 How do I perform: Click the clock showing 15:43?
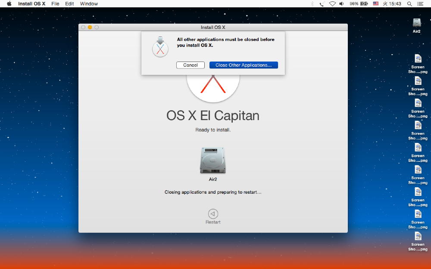392,3
